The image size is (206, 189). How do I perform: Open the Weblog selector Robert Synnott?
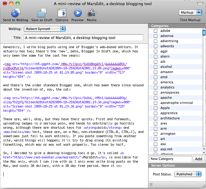(x=45, y=29)
